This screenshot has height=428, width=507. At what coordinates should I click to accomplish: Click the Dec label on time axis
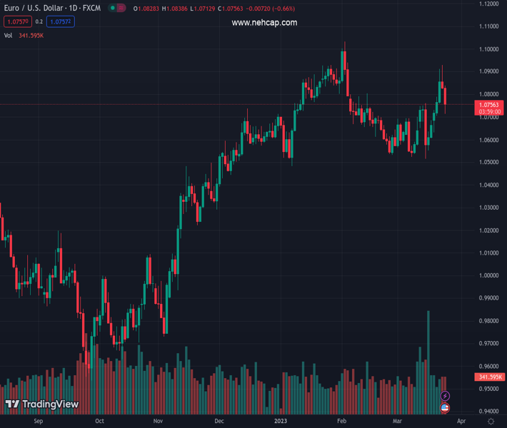(219, 422)
